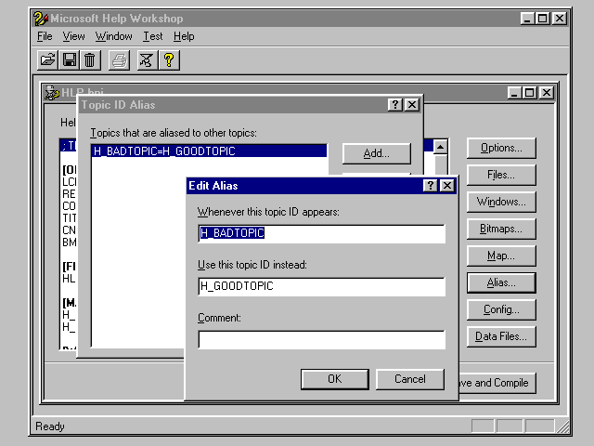Click the Options... button
Screen dimensions: 594x446
coord(501,148)
